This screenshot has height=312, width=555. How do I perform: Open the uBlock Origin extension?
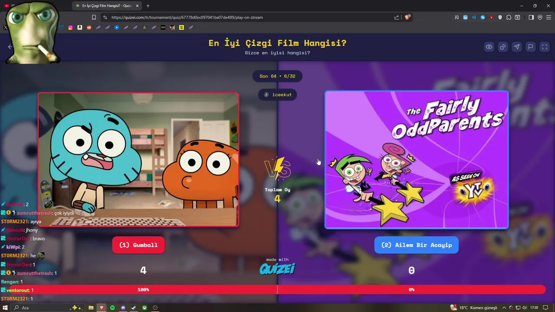[x=491, y=17]
